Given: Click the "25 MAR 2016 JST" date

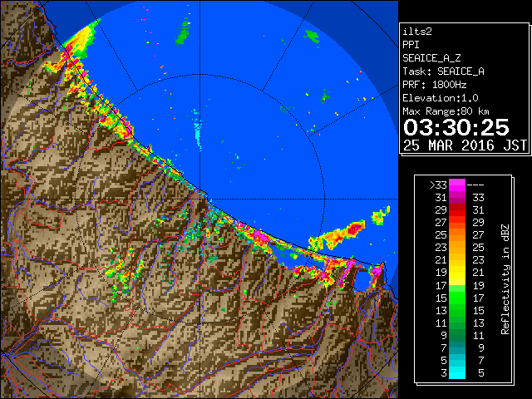Looking at the screenshot, I should (465, 145).
